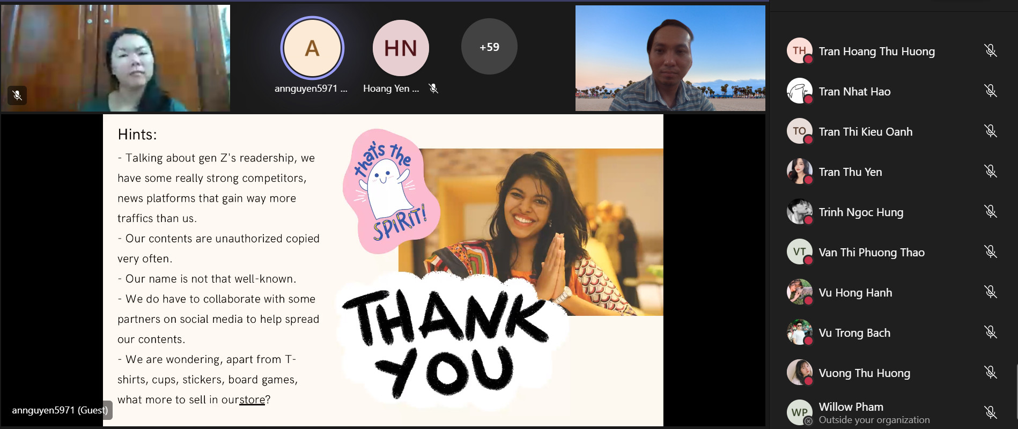Click the VT avatar of Van Thi Phuong Thao

tap(799, 252)
